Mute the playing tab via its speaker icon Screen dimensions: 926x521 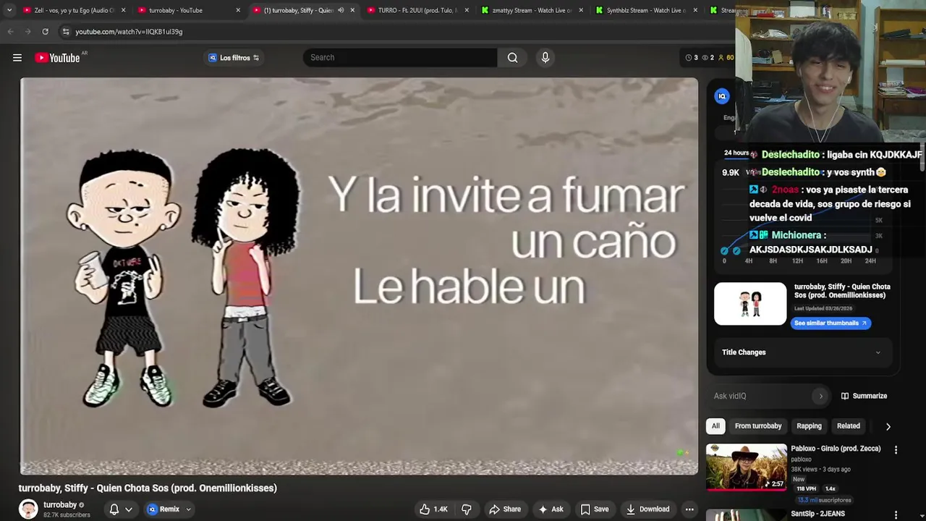(341, 10)
